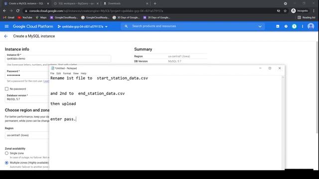Reload the page with the refresh icon
Screen dimensions: 319x179
coord(18,11)
